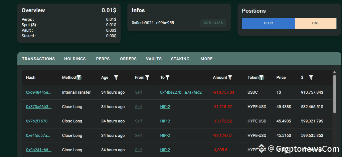
Task: Open the From column filter icon
Action: pos(147,78)
